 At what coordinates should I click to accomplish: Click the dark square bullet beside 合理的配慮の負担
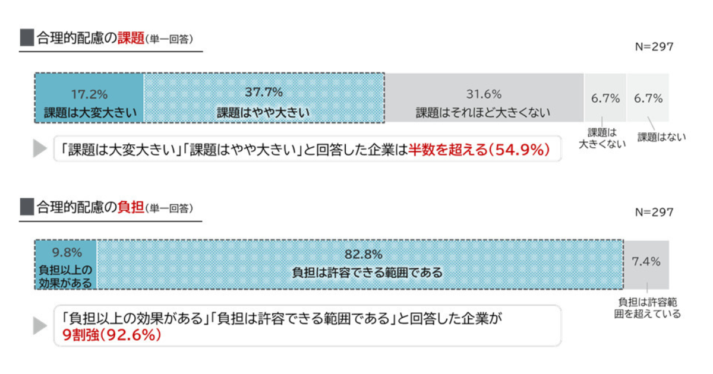26,207
